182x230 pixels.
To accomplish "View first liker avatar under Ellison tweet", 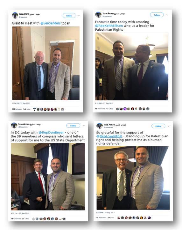I will (117, 109).
